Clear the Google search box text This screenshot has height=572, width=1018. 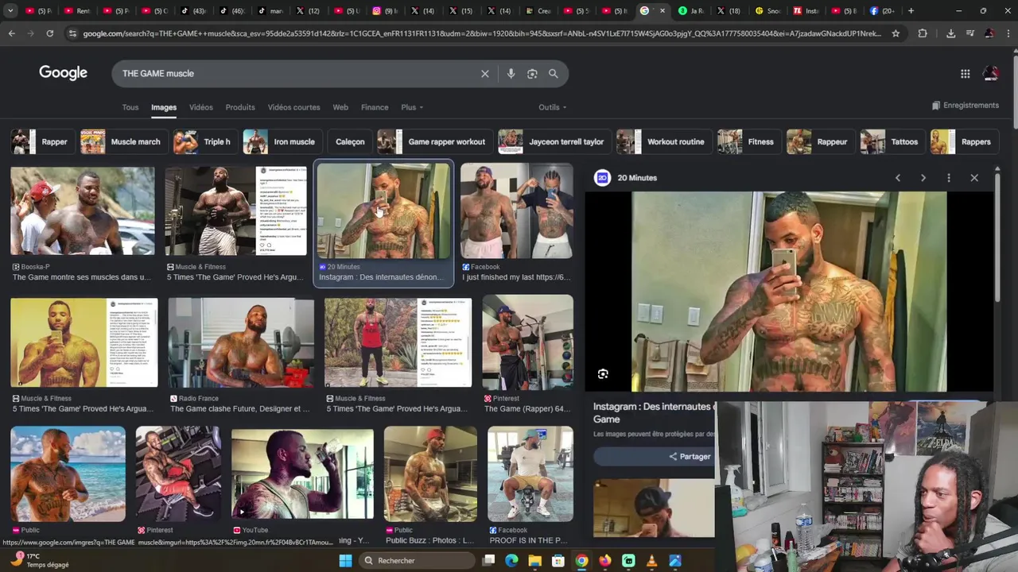tap(484, 73)
